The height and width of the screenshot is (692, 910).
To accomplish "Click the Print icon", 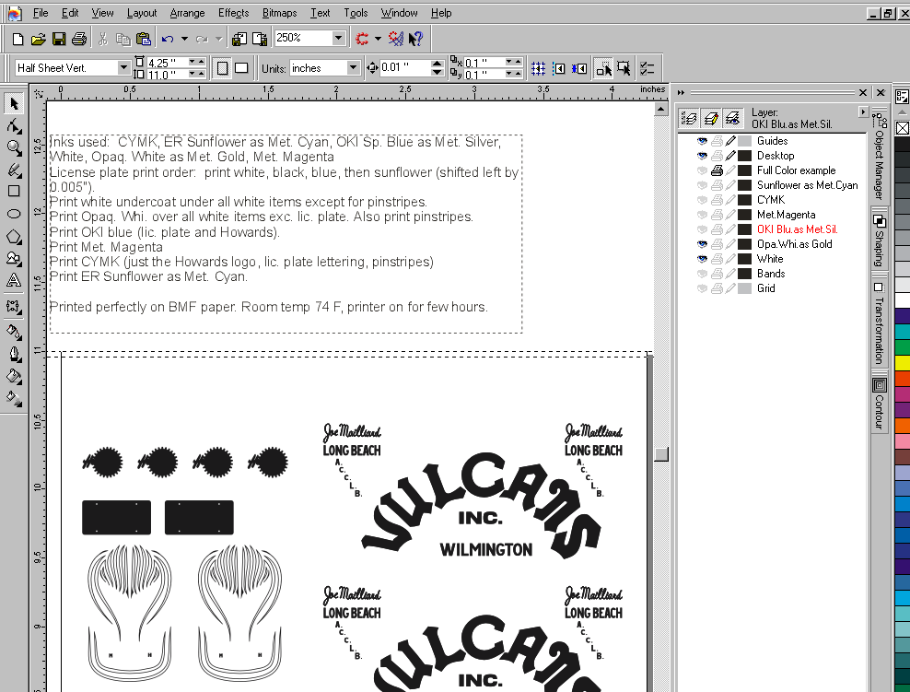I will coord(79,39).
